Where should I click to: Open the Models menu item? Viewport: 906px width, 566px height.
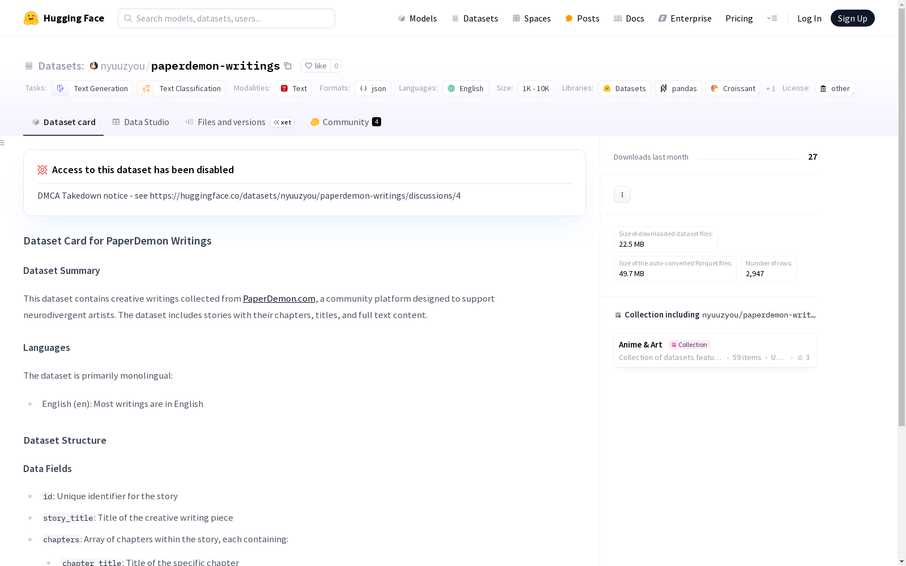pos(417,18)
